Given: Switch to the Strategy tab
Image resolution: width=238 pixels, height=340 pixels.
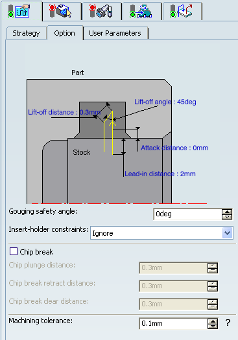Looking at the screenshot, I should [26, 33].
